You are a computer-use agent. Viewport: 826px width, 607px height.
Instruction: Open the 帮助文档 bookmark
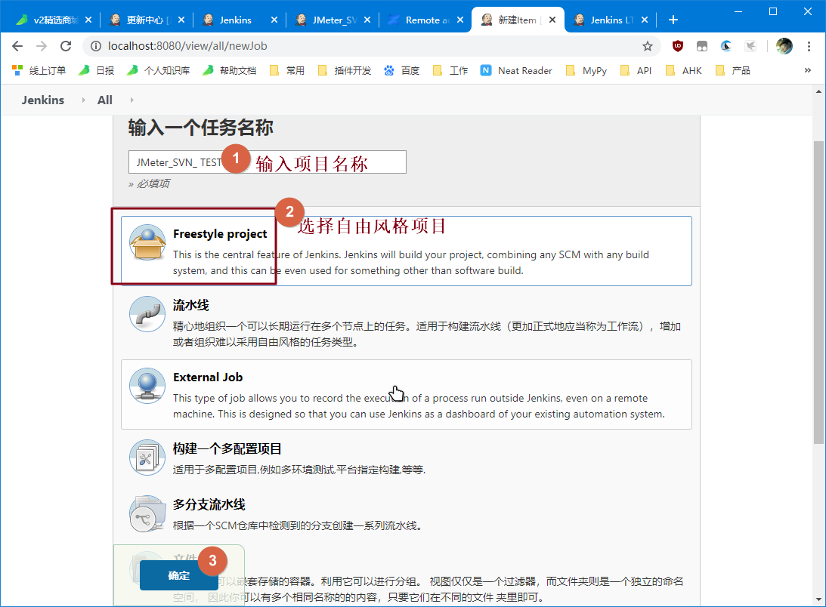click(x=230, y=70)
